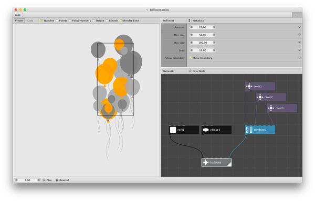
Task: Click the Seed parameter label
Action: (182, 50)
